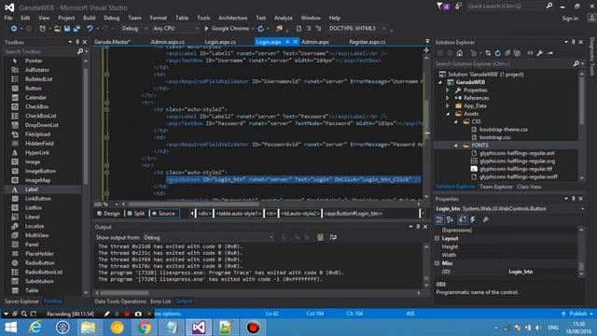Toggle the pin on the Login.aspx tab
Image resolution: width=597 pixels, height=336 pixels.
point(287,42)
